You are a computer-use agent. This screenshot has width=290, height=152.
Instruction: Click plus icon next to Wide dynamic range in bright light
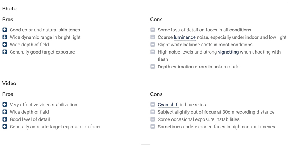[x=5, y=37]
